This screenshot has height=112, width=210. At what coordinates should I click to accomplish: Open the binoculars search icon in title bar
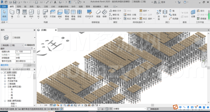coord(155,2)
